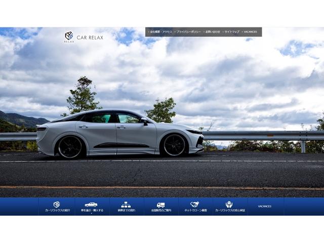Click the car icon in bottom navigation

coord(91,204)
